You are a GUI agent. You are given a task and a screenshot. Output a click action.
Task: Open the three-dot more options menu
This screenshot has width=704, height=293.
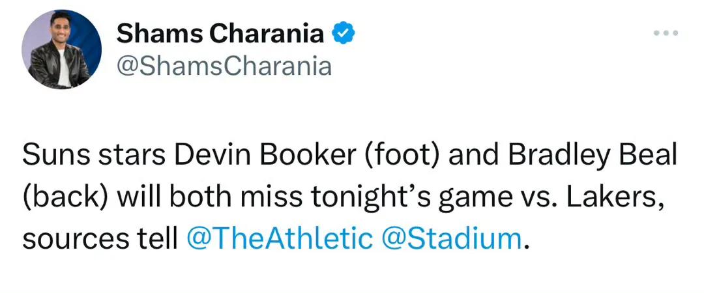pyautogui.click(x=665, y=33)
